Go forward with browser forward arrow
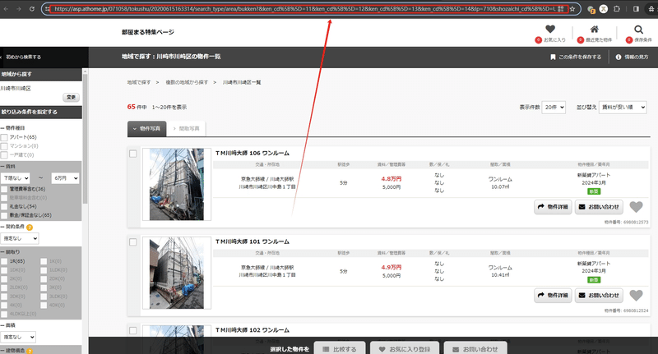Image resolution: width=658 pixels, height=354 pixels. 19,9
